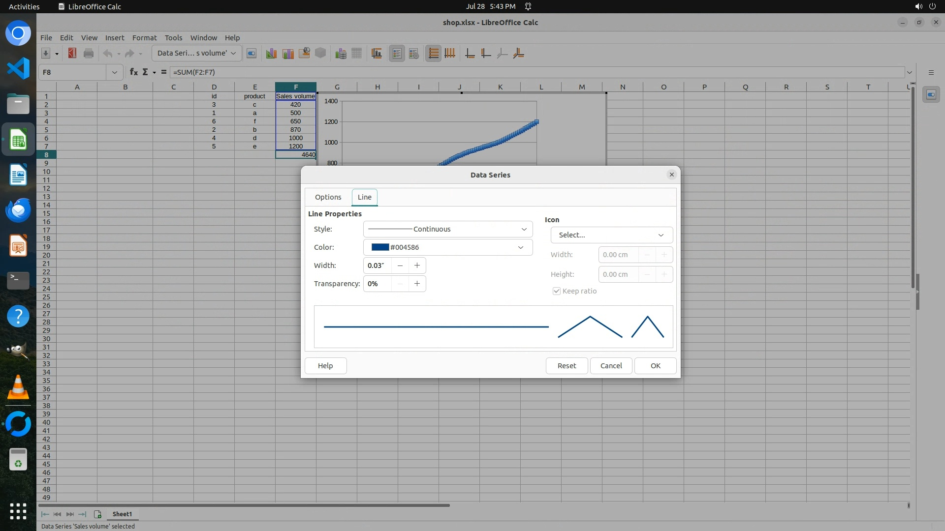
Task: Toggle the Legend On/Off toolbar button
Action: [x=397, y=53]
